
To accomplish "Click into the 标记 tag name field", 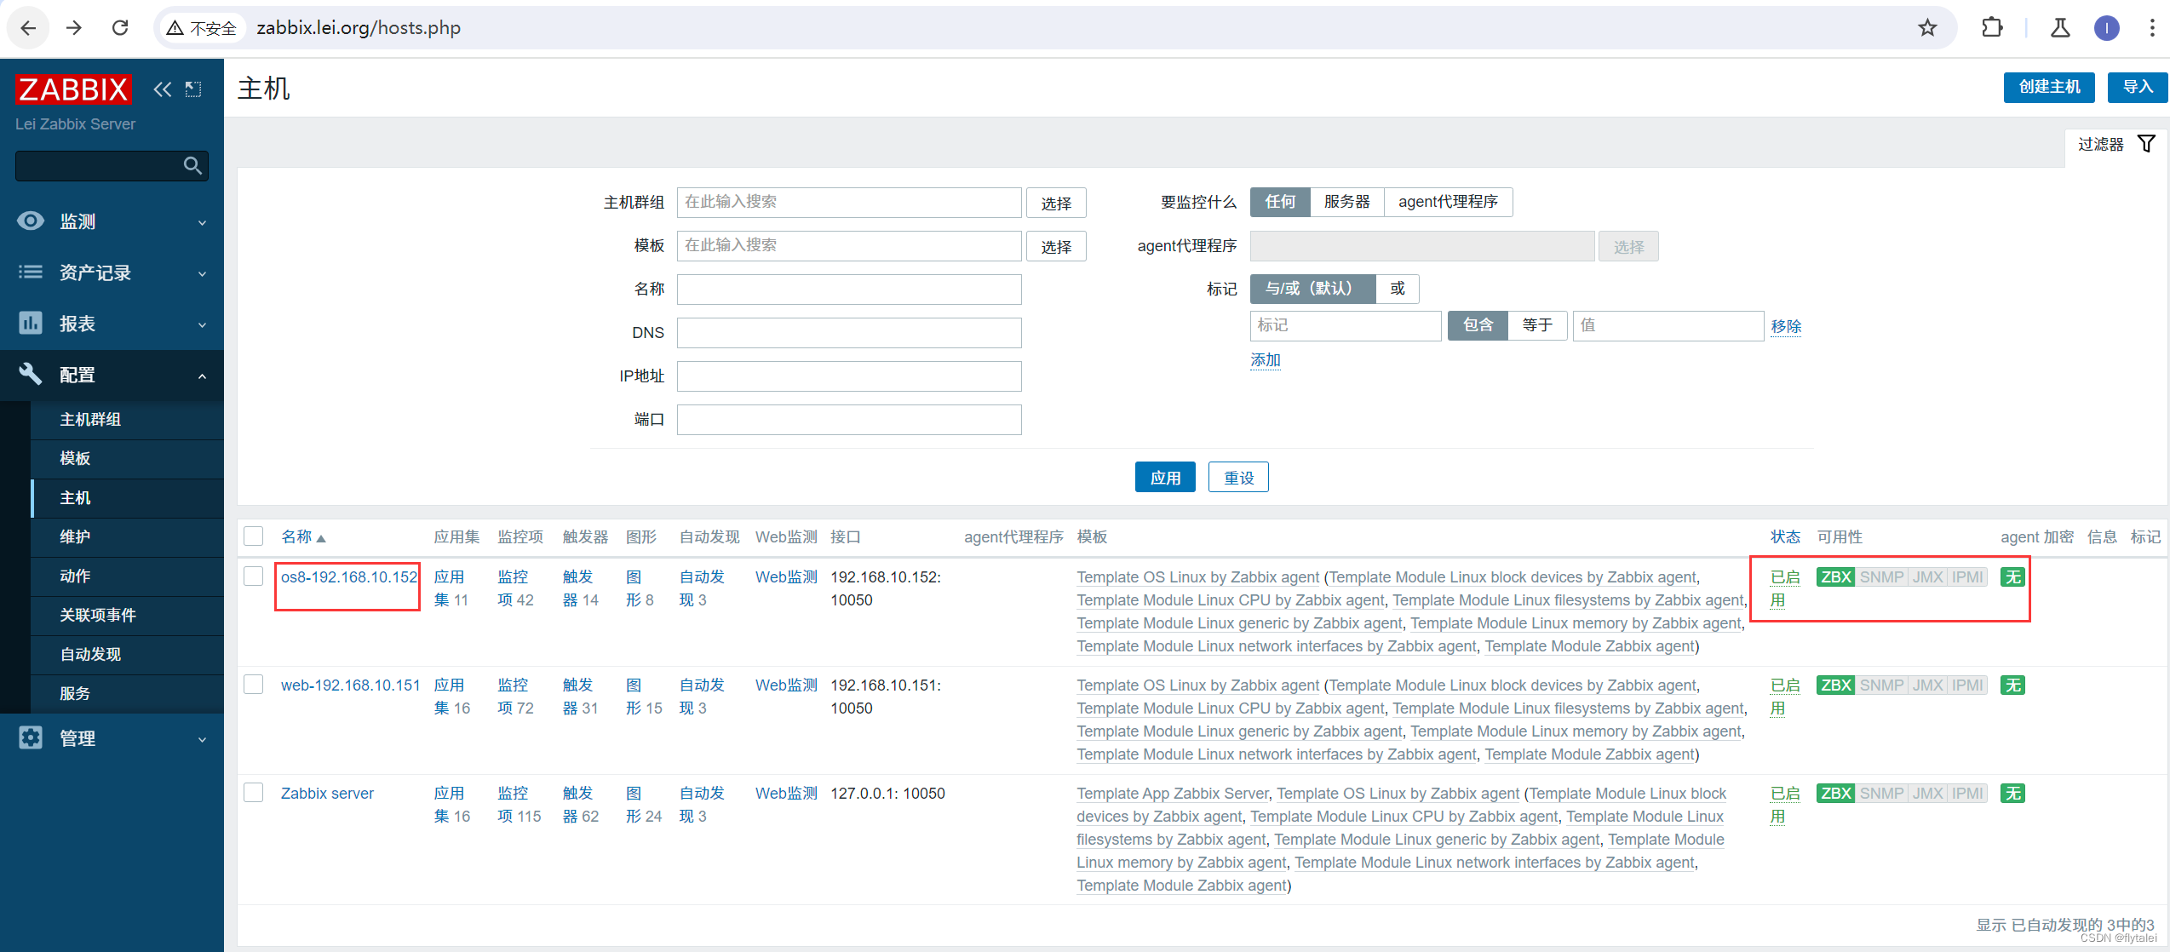I will (1346, 326).
